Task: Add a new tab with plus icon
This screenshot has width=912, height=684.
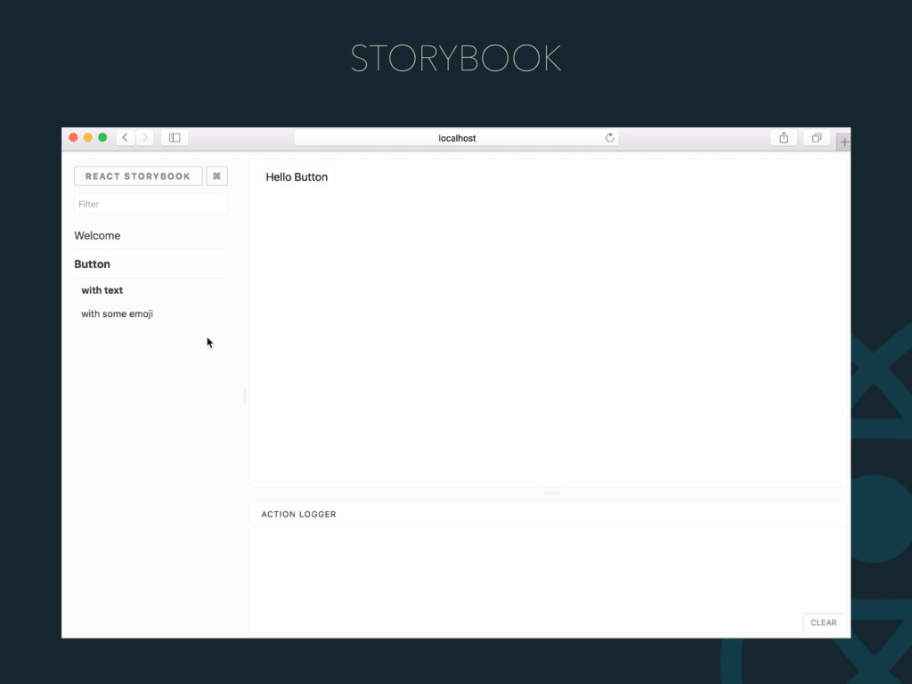Action: tap(844, 142)
